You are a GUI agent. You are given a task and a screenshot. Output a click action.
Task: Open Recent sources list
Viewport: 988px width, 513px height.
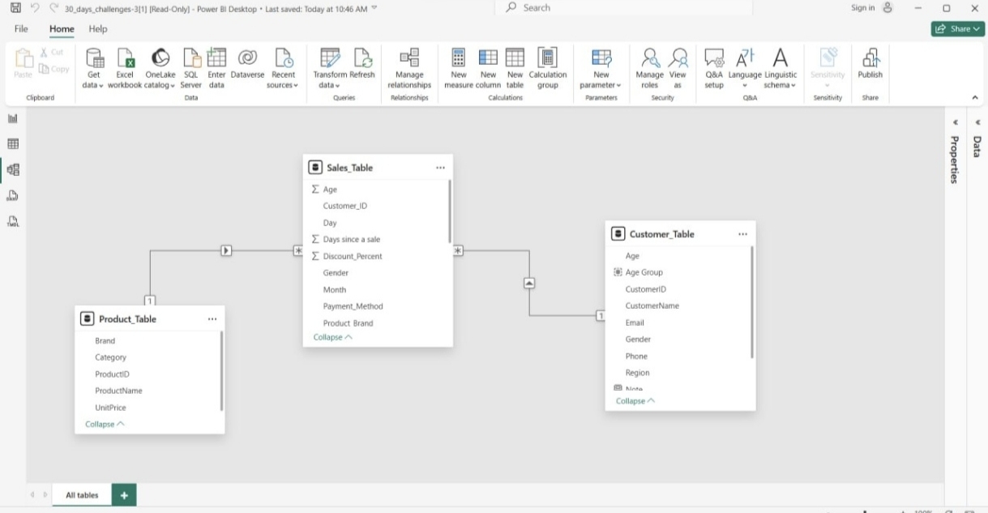[283, 68]
